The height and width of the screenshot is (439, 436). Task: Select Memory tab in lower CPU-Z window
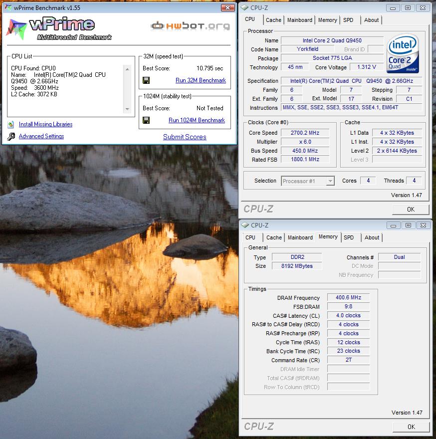tap(328, 237)
